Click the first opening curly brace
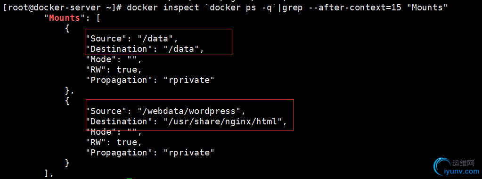Viewport: 482px width, 179px height. [67, 28]
